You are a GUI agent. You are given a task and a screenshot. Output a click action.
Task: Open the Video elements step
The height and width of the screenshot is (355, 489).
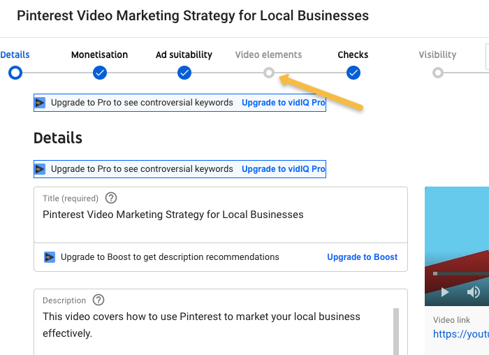pos(268,55)
